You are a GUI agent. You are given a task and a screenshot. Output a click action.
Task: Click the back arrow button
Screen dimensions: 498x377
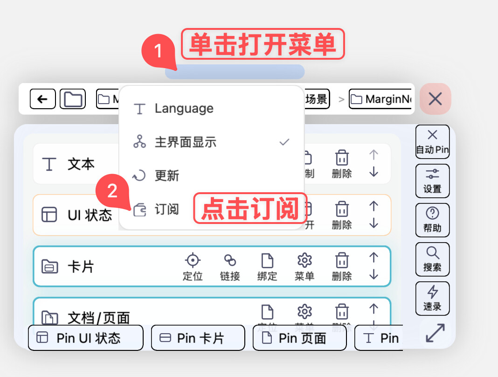42,99
